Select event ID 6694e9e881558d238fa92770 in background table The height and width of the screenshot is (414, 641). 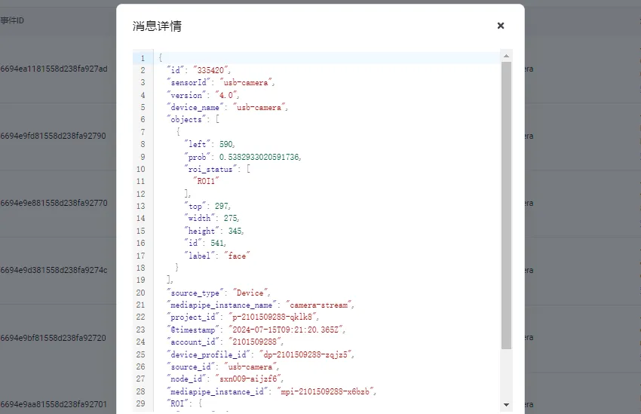point(54,203)
